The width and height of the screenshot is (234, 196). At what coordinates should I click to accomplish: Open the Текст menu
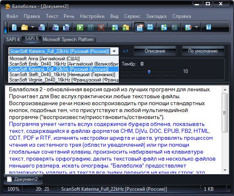click(x=52, y=16)
